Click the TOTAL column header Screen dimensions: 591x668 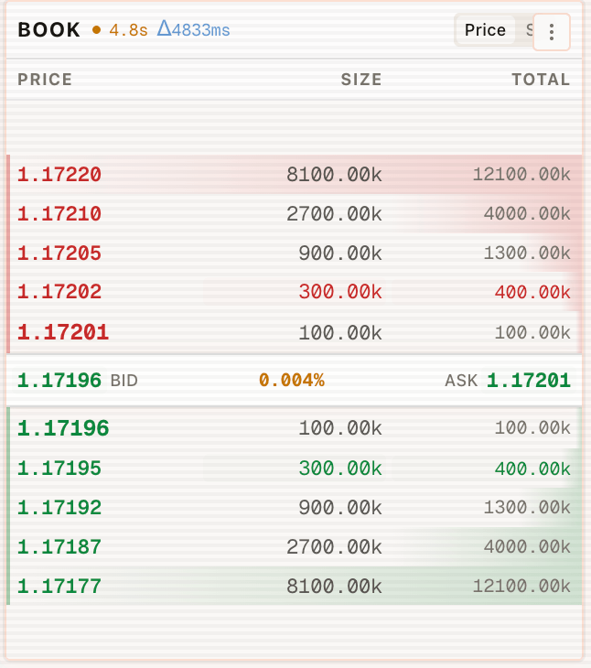[541, 80]
